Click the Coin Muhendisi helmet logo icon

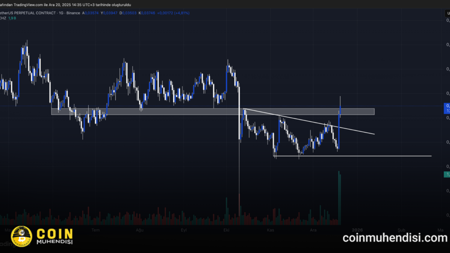pos(21,236)
